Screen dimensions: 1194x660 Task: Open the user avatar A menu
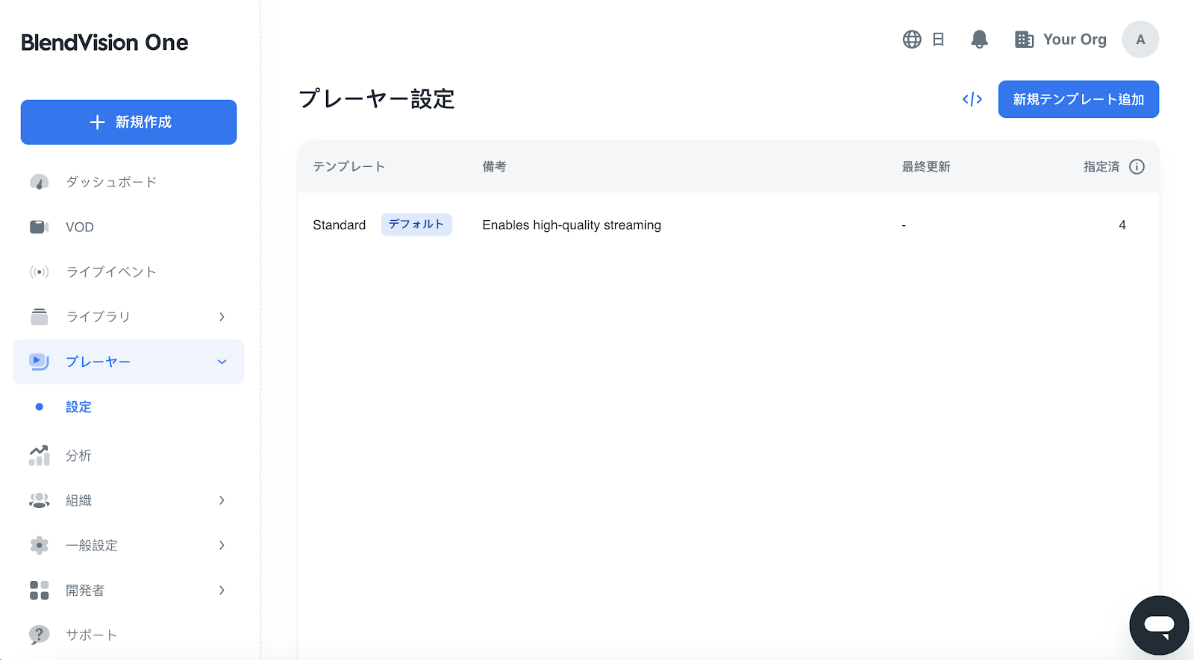[1140, 40]
